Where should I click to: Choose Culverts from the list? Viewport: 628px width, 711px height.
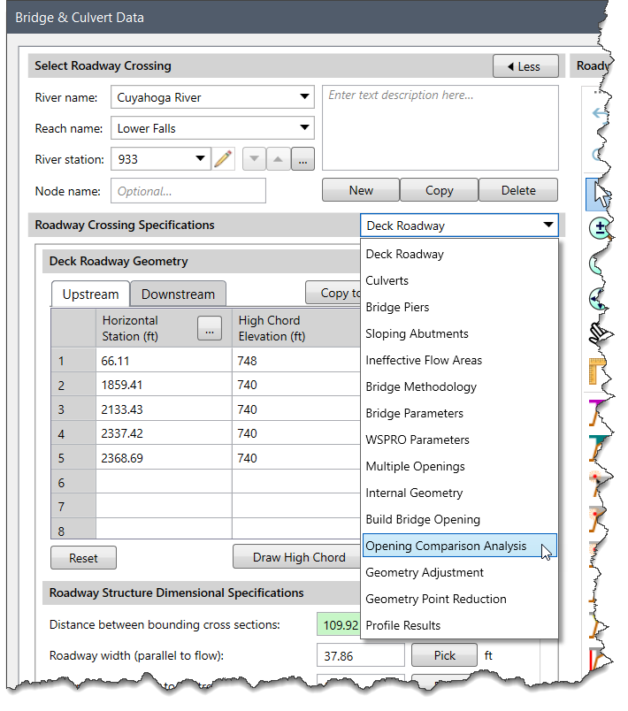pyautogui.click(x=459, y=280)
